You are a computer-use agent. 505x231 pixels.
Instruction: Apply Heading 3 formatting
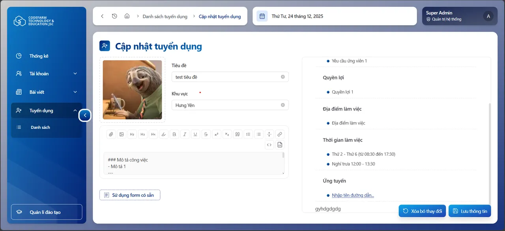click(x=142, y=134)
